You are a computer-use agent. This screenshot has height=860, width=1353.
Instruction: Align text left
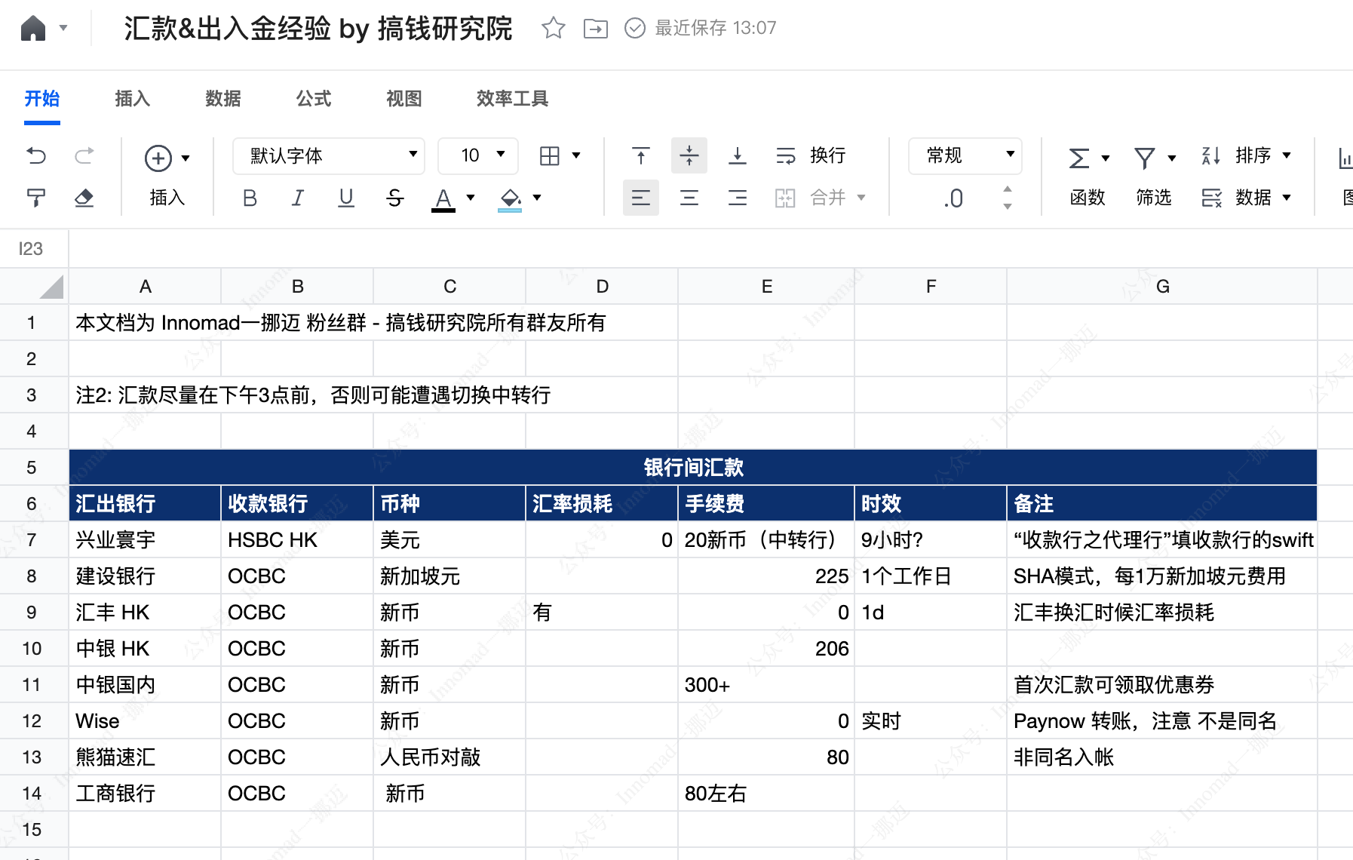pyautogui.click(x=641, y=198)
